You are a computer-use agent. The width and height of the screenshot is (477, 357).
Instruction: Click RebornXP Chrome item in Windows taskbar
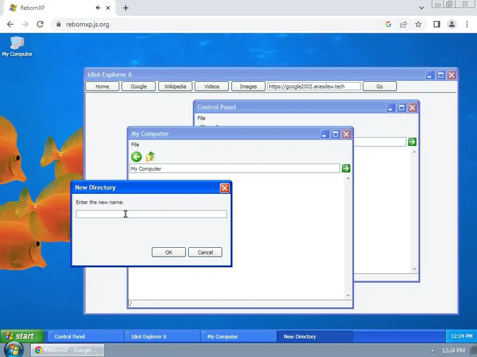click(68, 350)
